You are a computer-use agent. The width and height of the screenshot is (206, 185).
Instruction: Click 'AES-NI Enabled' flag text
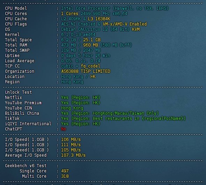(x=78, y=24)
